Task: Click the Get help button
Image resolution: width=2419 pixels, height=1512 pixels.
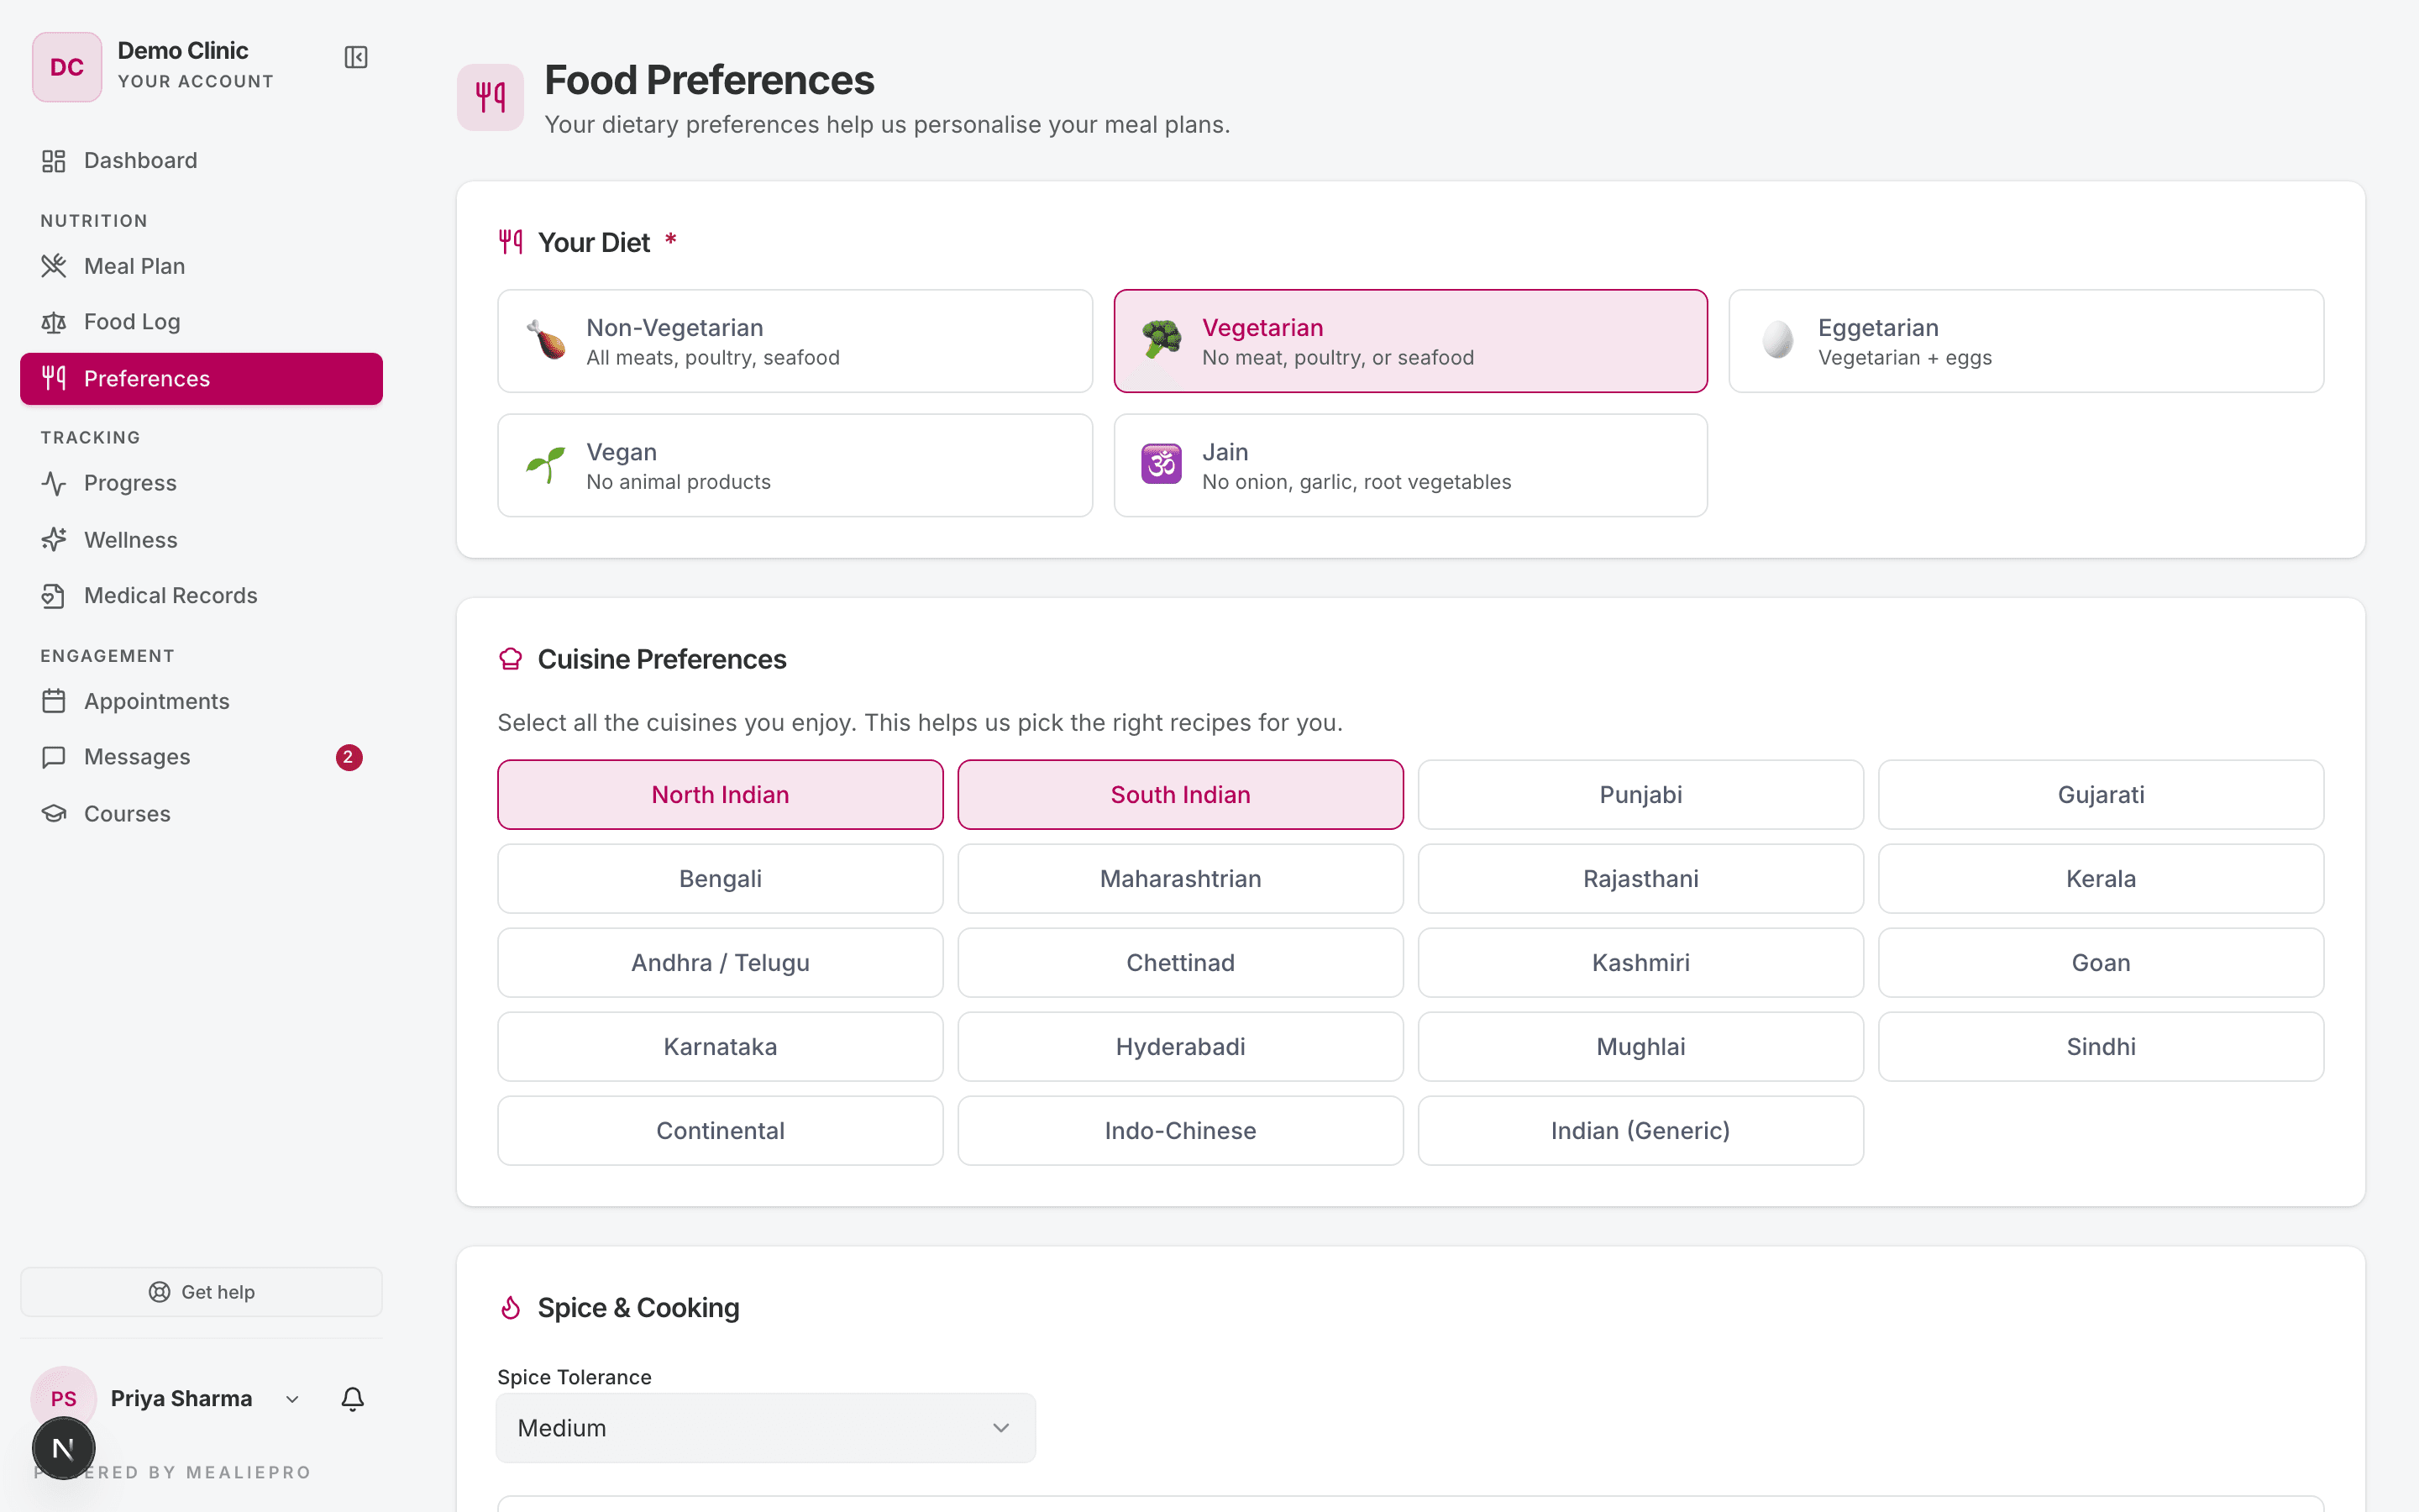Action: coord(201,1292)
